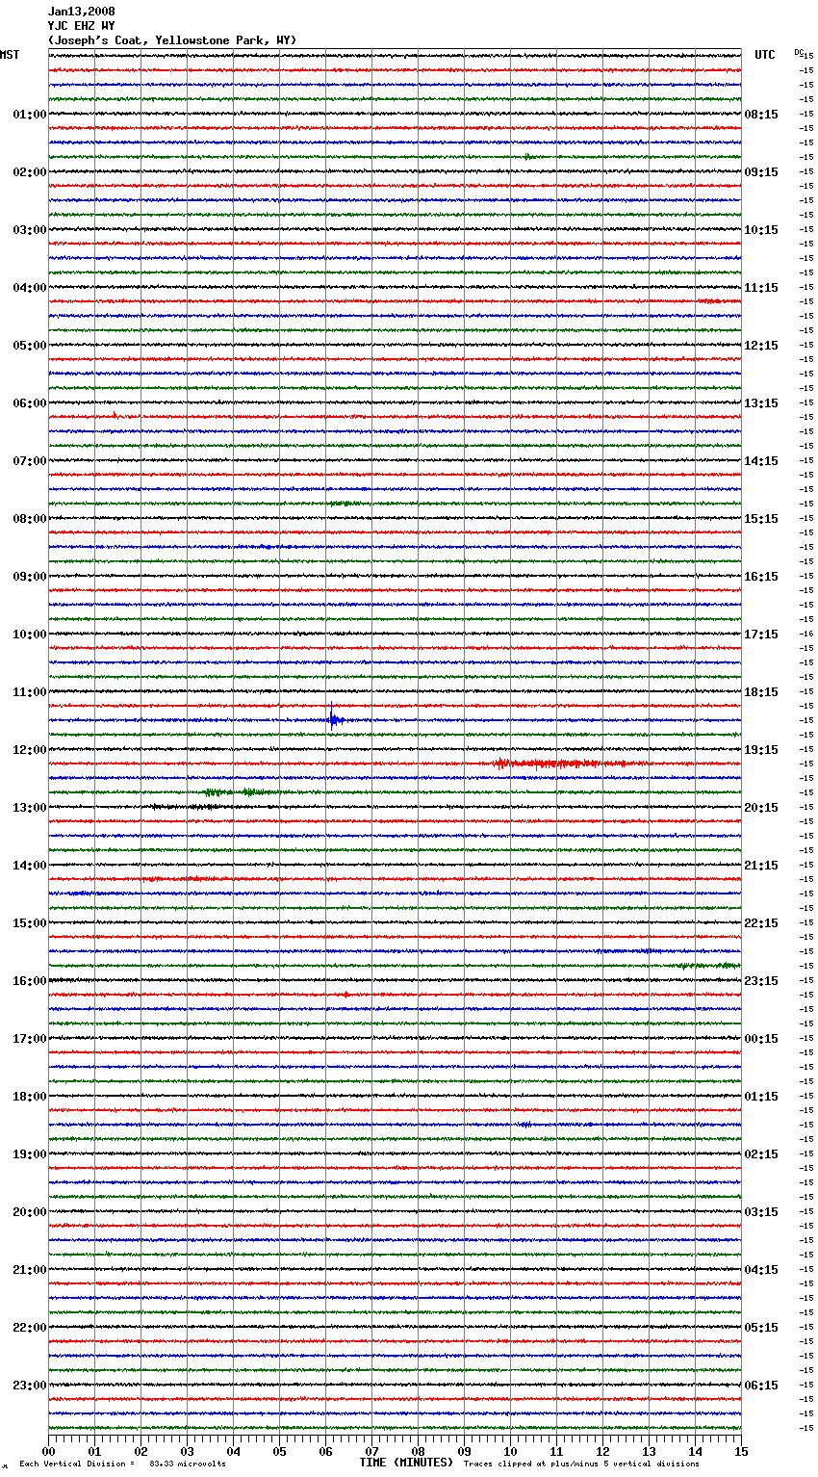
Task: Click the 'MST' column header
Action: 10,55
